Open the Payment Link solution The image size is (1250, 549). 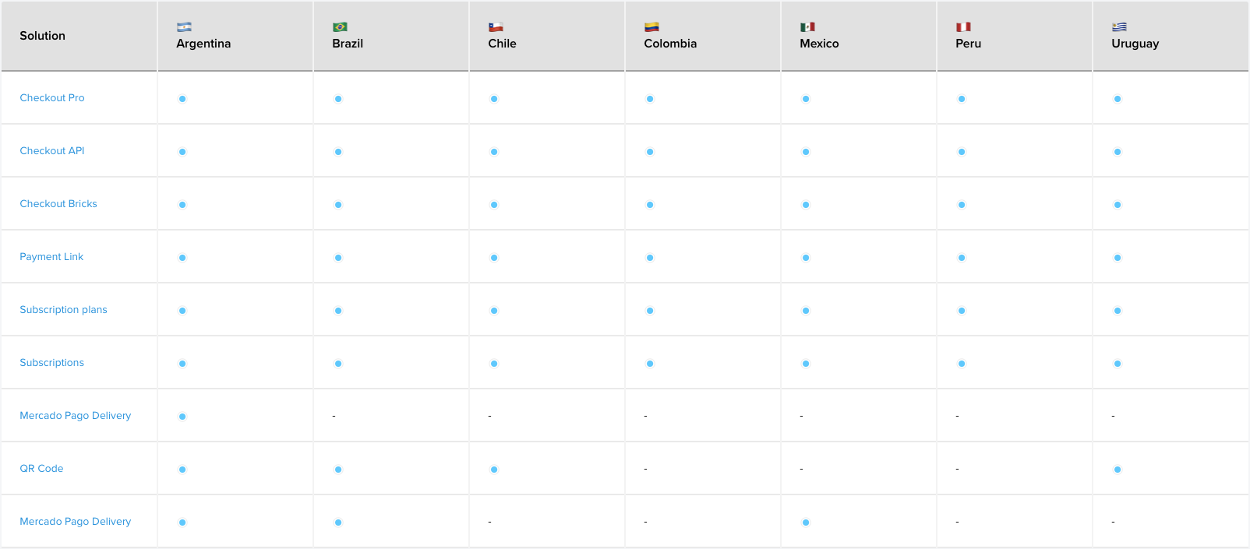click(x=51, y=257)
